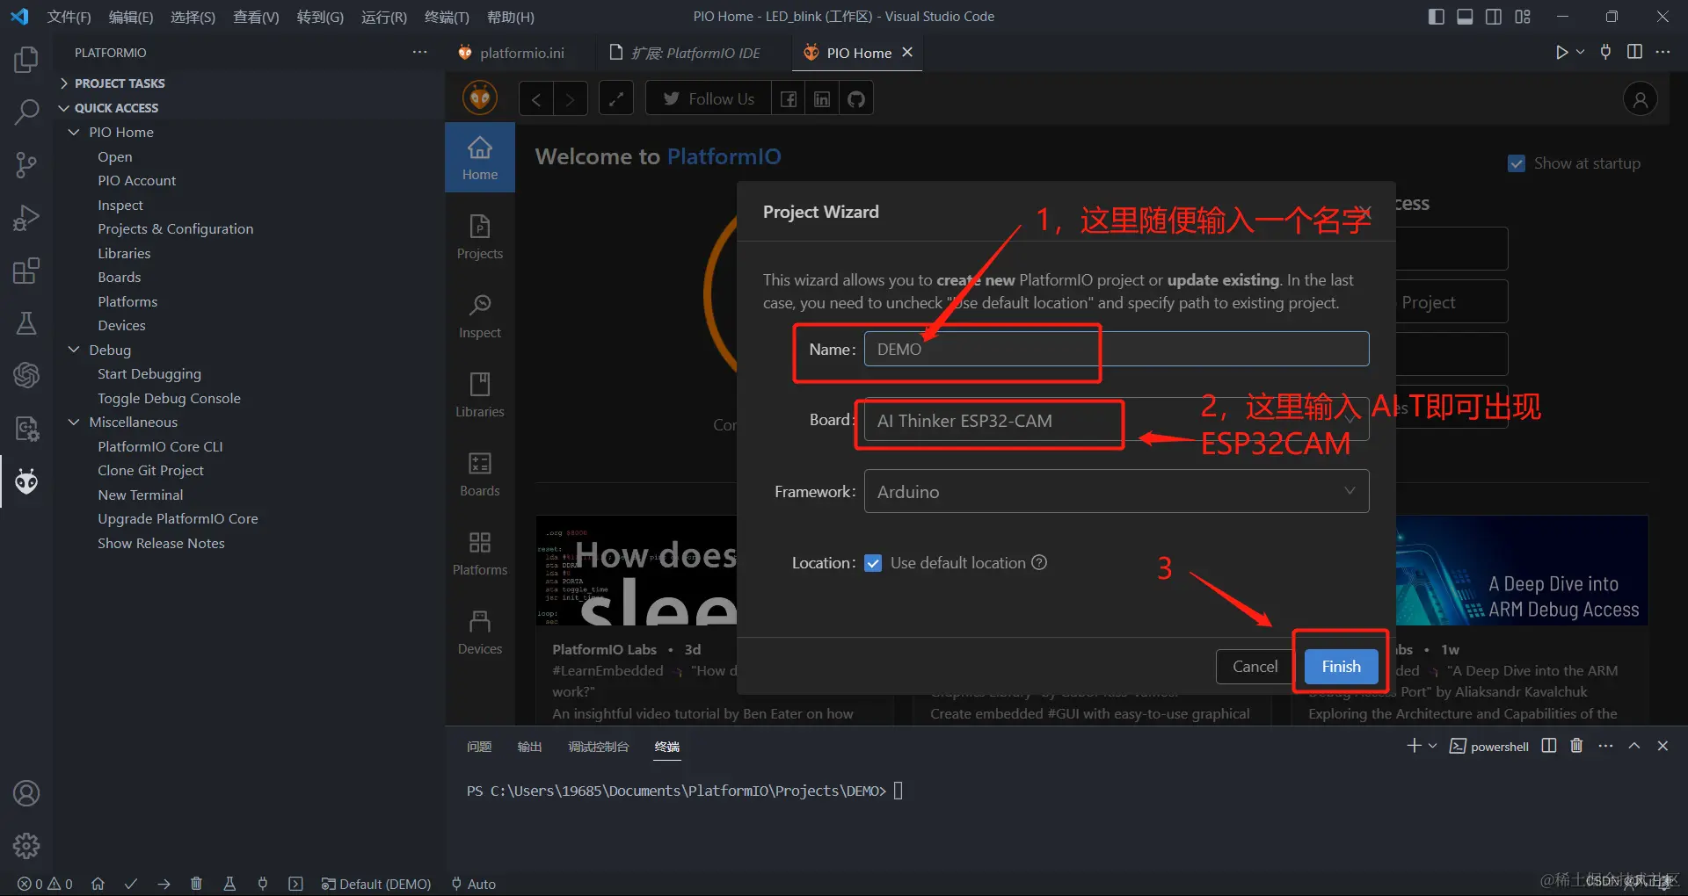Click Use default location help icon

pos(1039,563)
